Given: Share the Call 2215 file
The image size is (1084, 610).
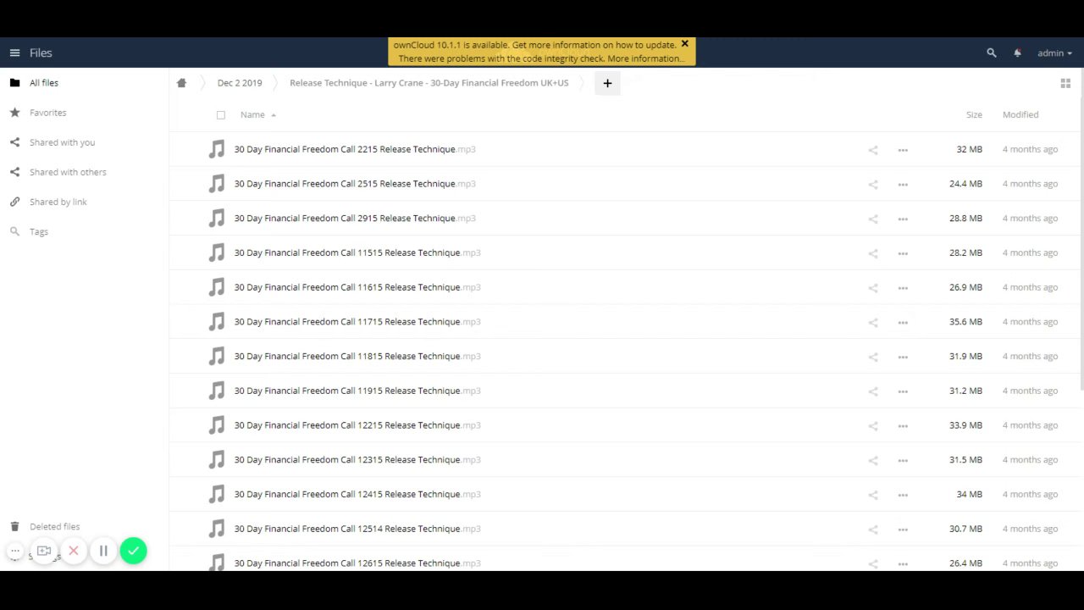Looking at the screenshot, I should pos(873,150).
